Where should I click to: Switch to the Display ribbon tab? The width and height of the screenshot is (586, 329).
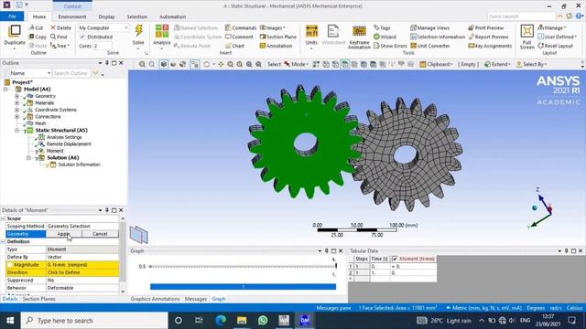[x=106, y=16]
